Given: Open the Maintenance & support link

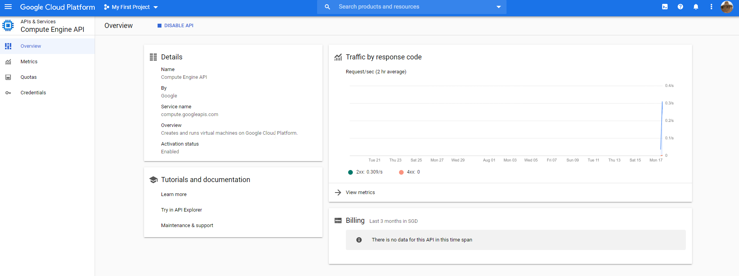Looking at the screenshot, I should 187,226.
